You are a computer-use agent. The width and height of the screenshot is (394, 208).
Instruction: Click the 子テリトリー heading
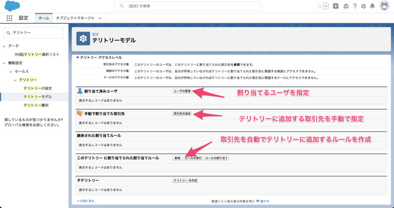tap(88, 180)
